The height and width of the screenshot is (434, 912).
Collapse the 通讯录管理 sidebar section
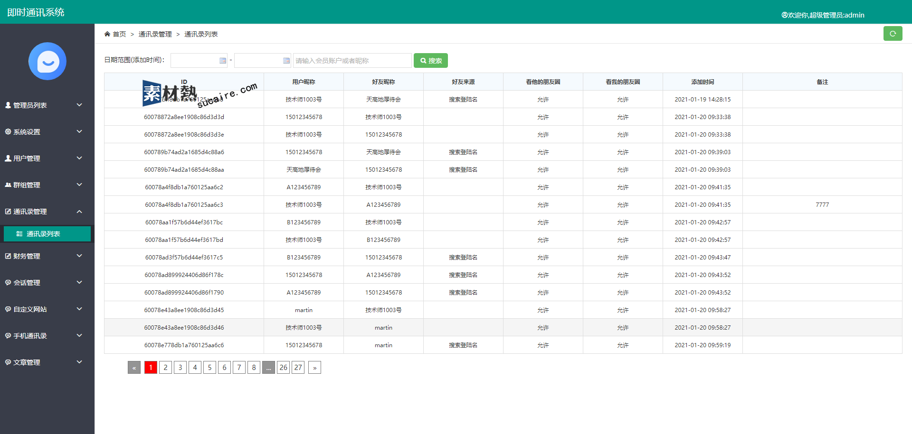tap(79, 212)
